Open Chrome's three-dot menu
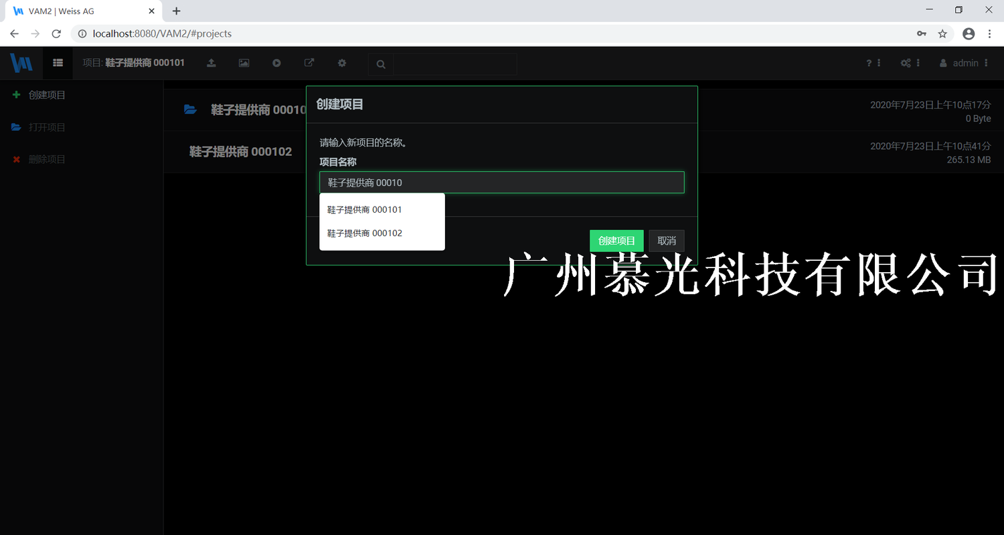The height and width of the screenshot is (535, 1004). coord(989,33)
